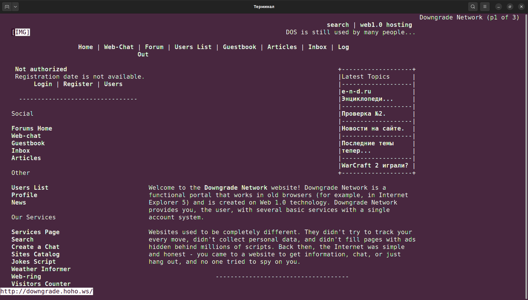Open the 'Новости на сайте.' topic
The height and width of the screenshot is (300, 528).
(x=373, y=128)
